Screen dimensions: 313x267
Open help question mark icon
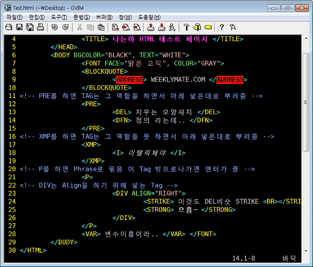[x=222, y=27]
